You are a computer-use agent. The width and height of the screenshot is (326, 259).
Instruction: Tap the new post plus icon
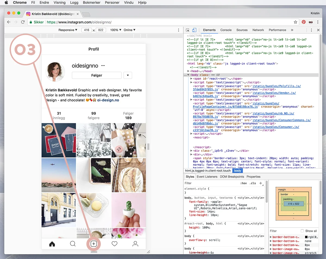(94, 244)
